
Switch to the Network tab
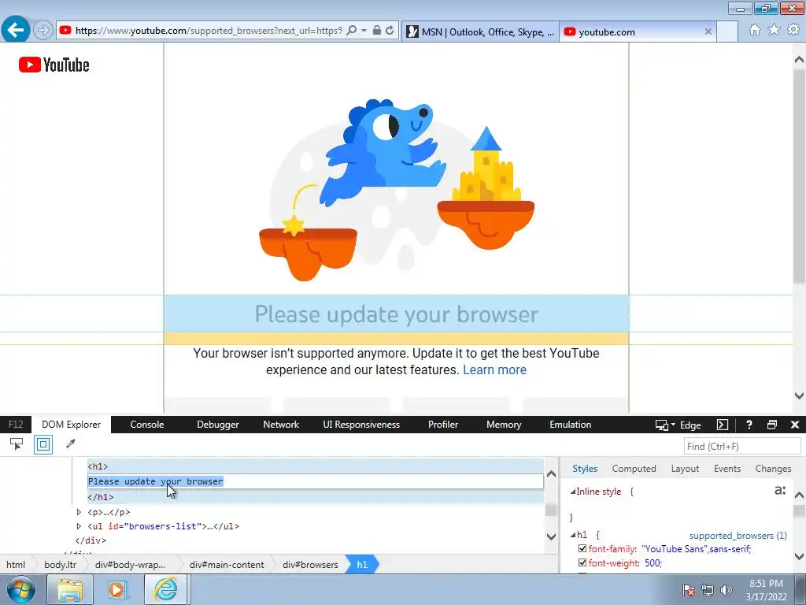point(281,425)
